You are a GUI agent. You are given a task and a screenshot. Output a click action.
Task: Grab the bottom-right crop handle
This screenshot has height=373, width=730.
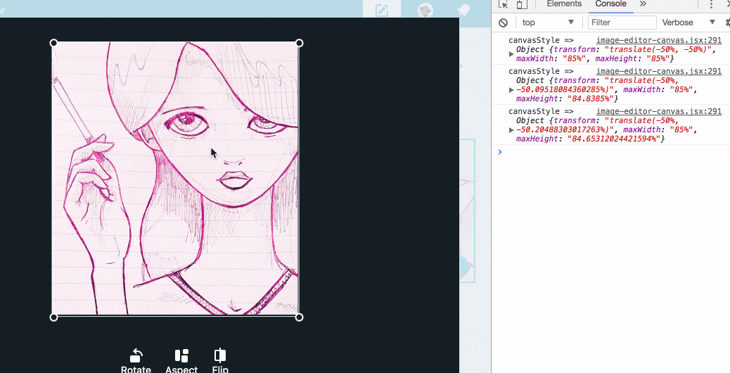[x=300, y=317]
